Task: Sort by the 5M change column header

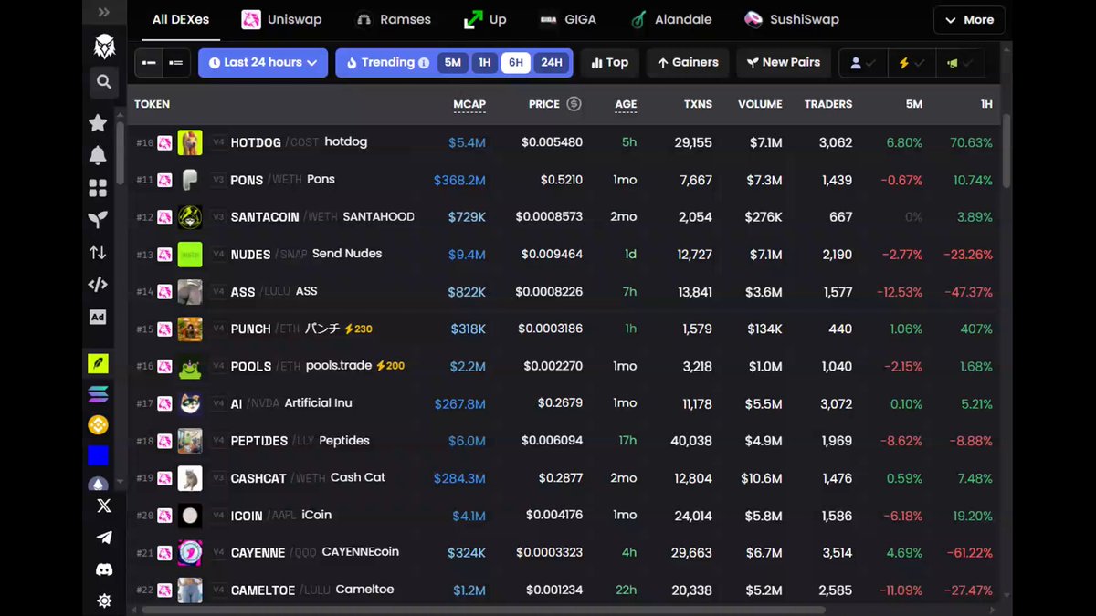Action: [913, 104]
